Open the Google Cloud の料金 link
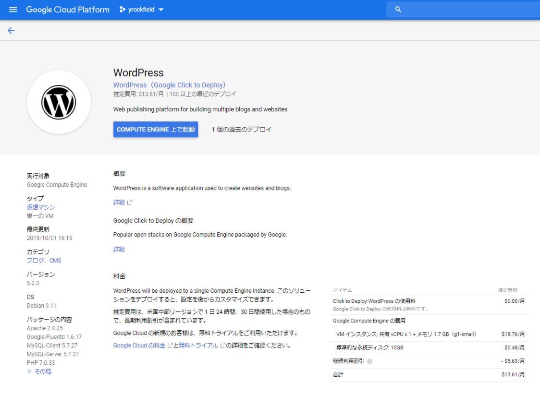The height and width of the screenshot is (394, 540). pyautogui.click(x=139, y=346)
